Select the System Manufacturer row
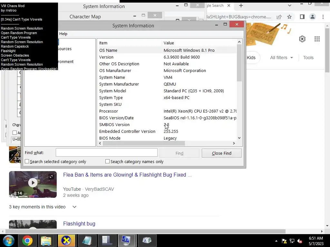 coord(168,84)
